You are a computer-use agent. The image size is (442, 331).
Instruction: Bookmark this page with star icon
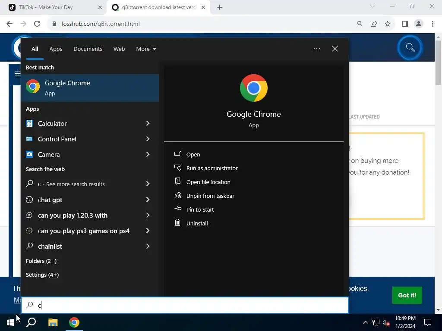tap(388, 24)
